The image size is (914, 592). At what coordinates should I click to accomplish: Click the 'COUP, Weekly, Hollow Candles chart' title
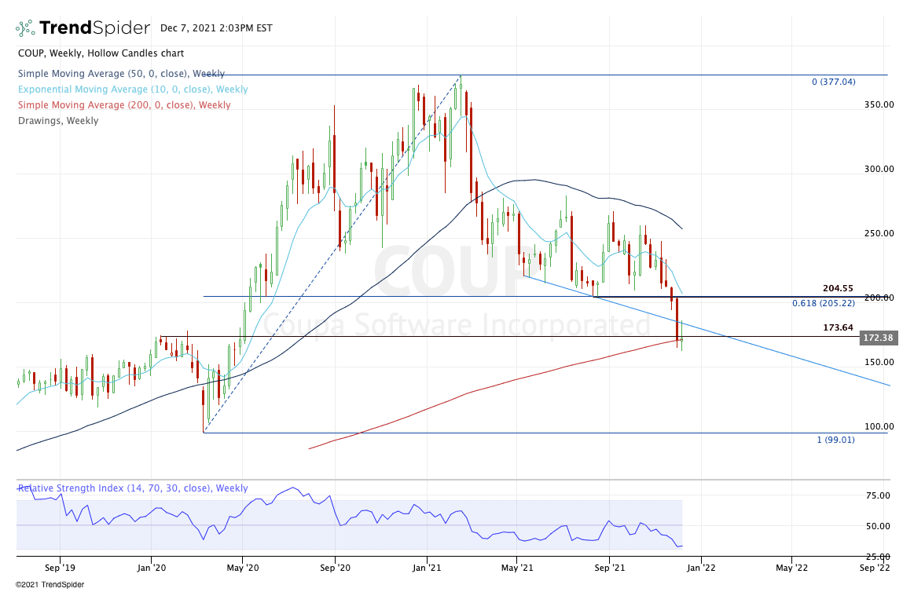[101, 53]
